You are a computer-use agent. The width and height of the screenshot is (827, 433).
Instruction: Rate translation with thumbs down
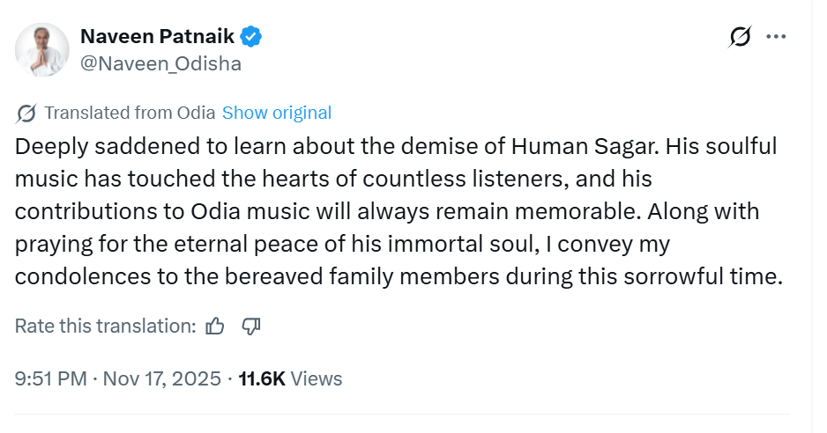point(251,327)
